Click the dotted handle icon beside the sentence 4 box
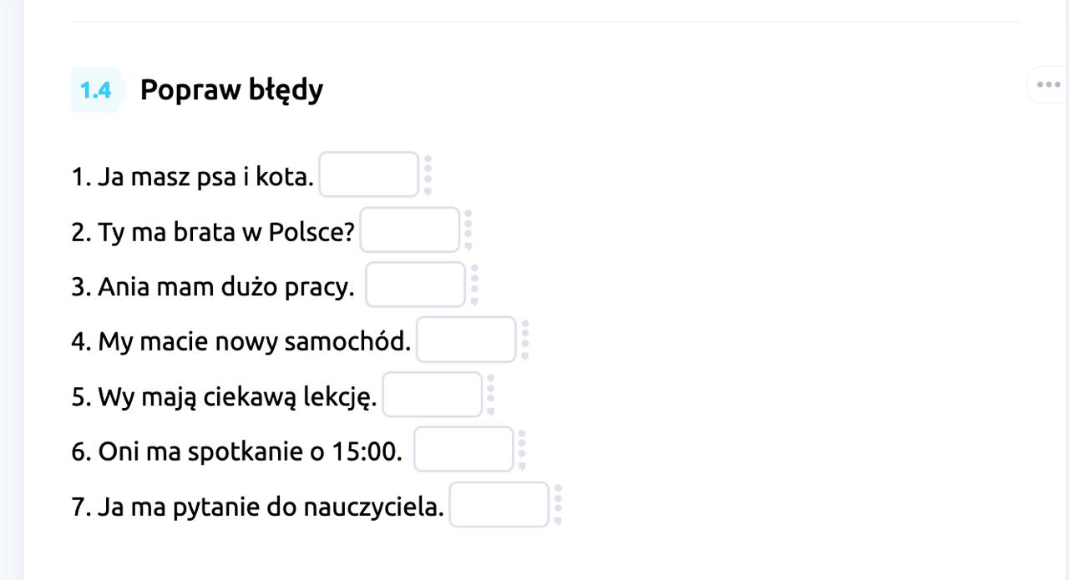Viewport: 1069px width, 580px height. tap(525, 340)
